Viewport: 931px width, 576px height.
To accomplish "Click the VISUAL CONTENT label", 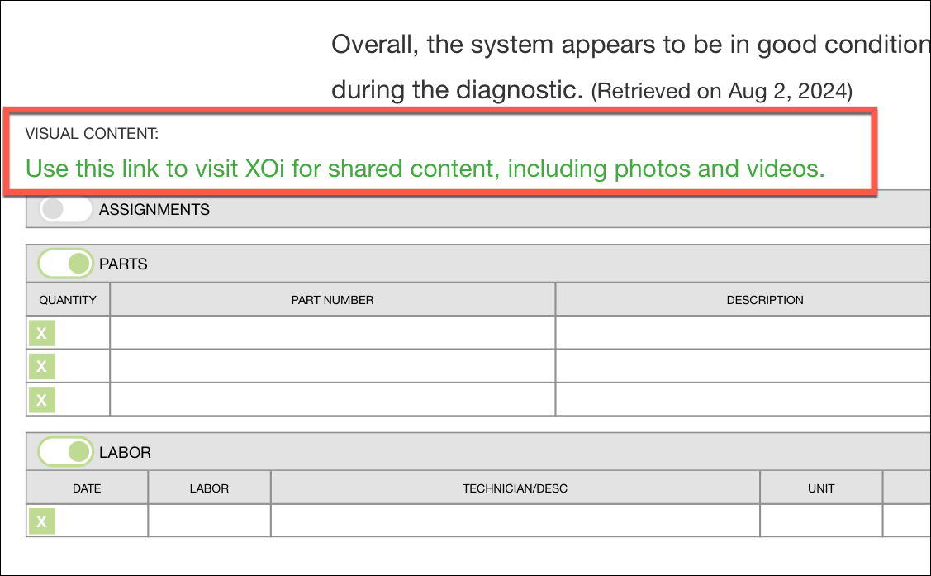I will [92, 134].
